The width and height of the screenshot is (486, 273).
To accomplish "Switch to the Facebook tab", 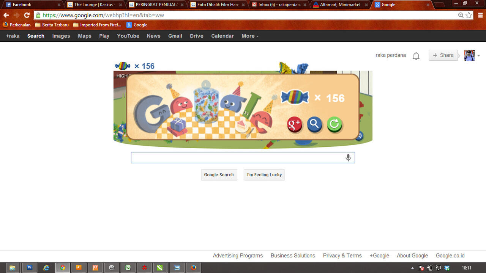I will coord(32,5).
